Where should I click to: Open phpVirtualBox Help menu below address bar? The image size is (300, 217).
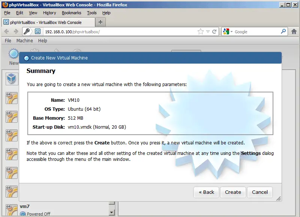pyautogui.click(x=42, y=41)
